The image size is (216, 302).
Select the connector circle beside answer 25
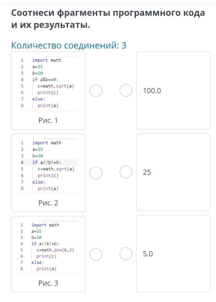(x=126, y=172)
